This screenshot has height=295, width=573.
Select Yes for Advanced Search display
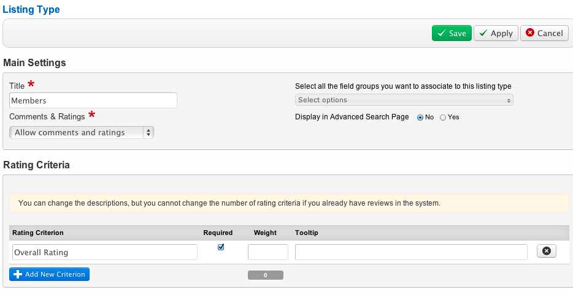[x=443, y=117]
